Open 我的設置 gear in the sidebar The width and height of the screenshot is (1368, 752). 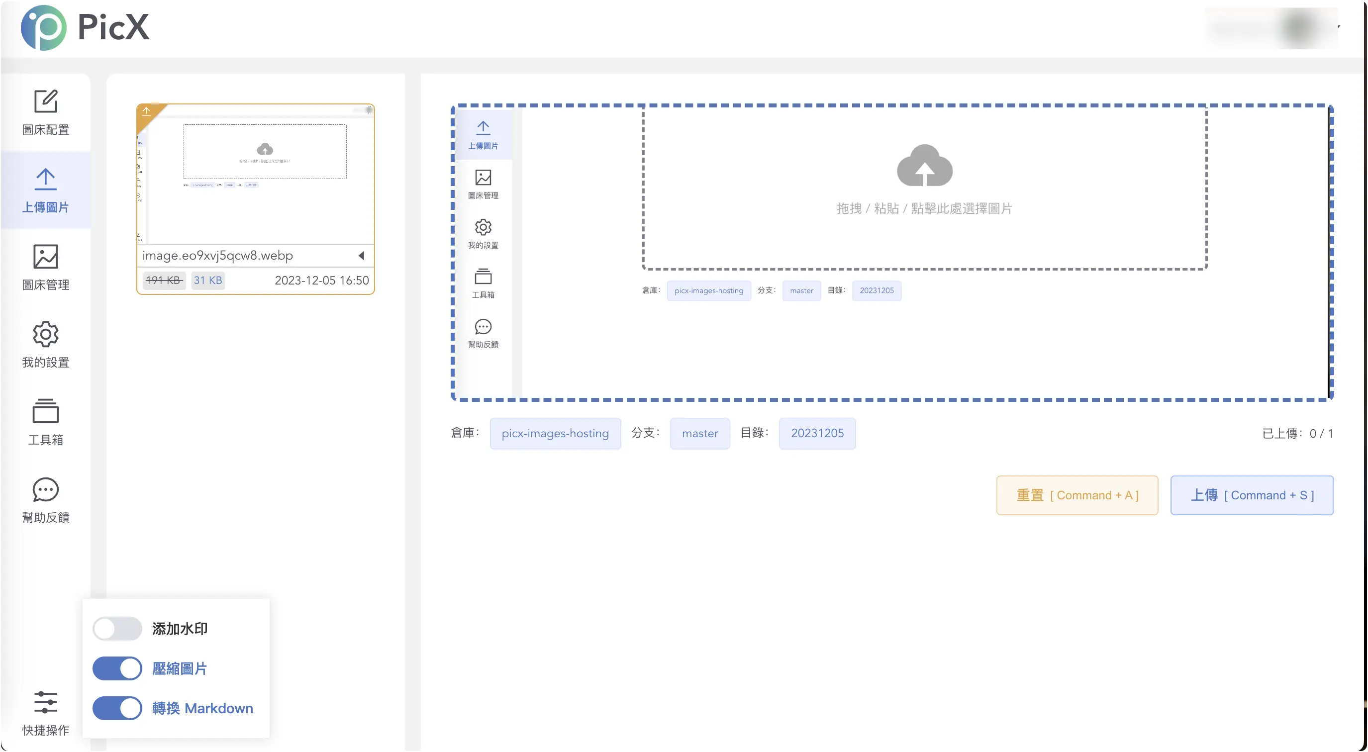click(x=46, y=345)
